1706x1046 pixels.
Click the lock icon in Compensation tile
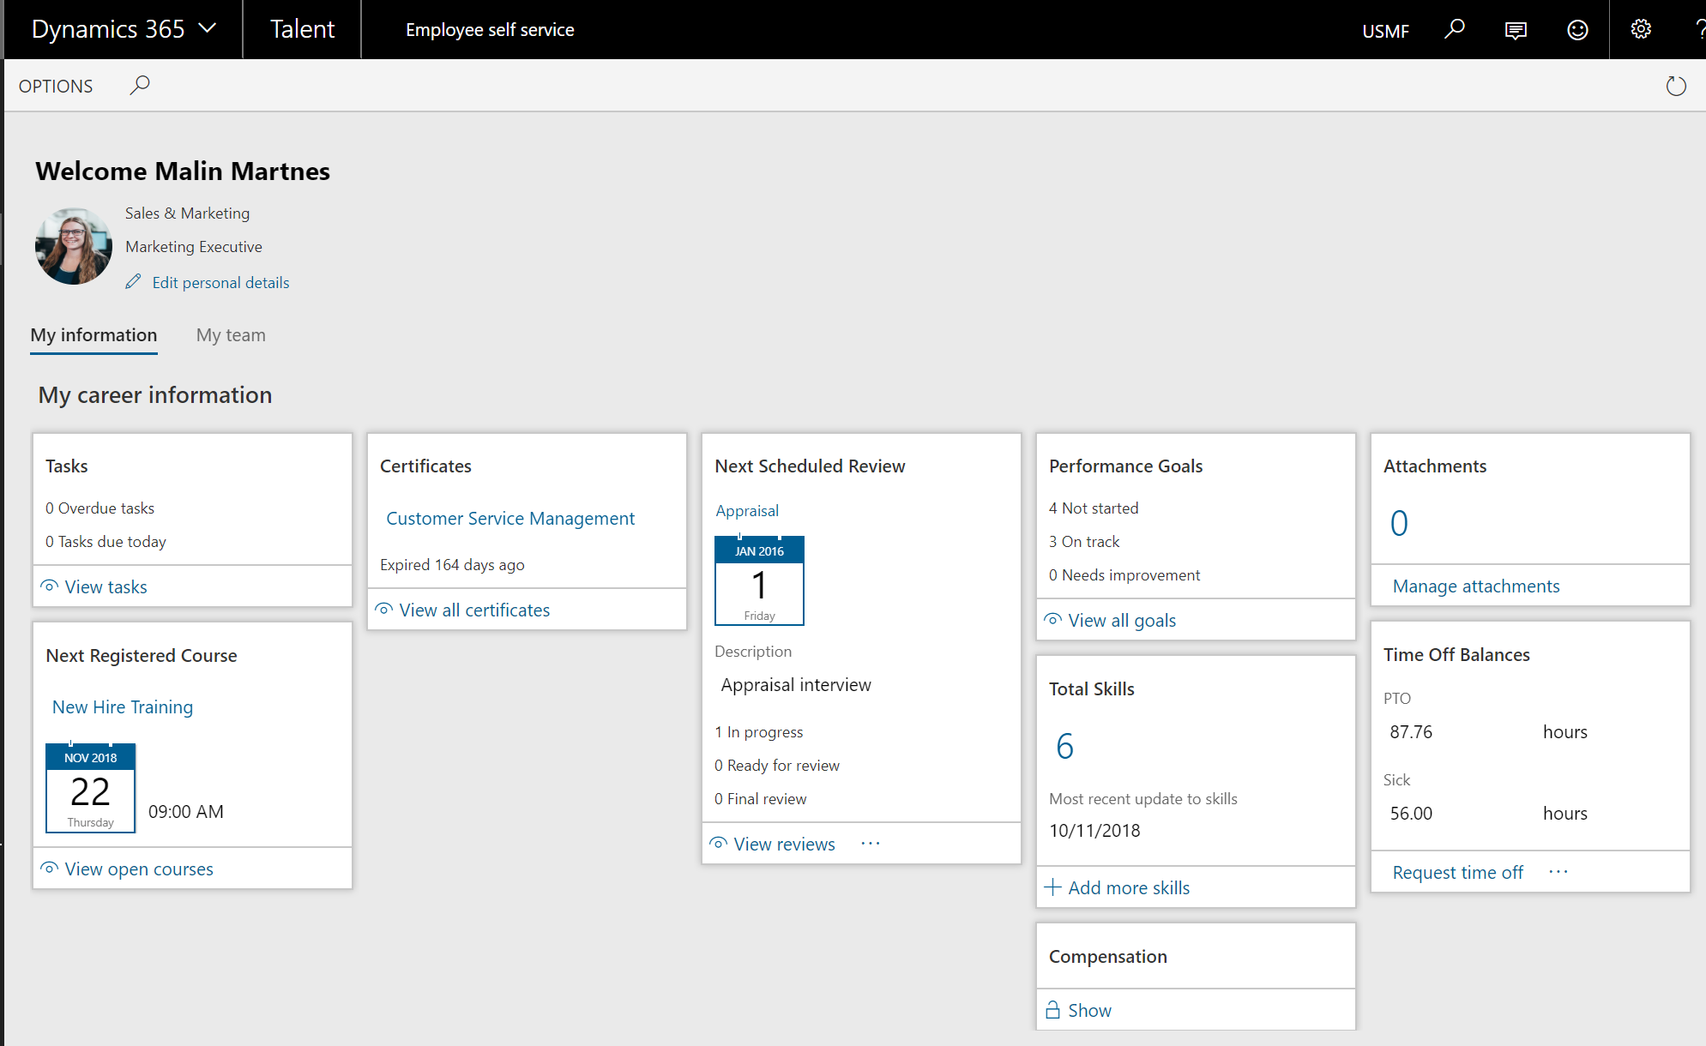tap(1052, 1010)
